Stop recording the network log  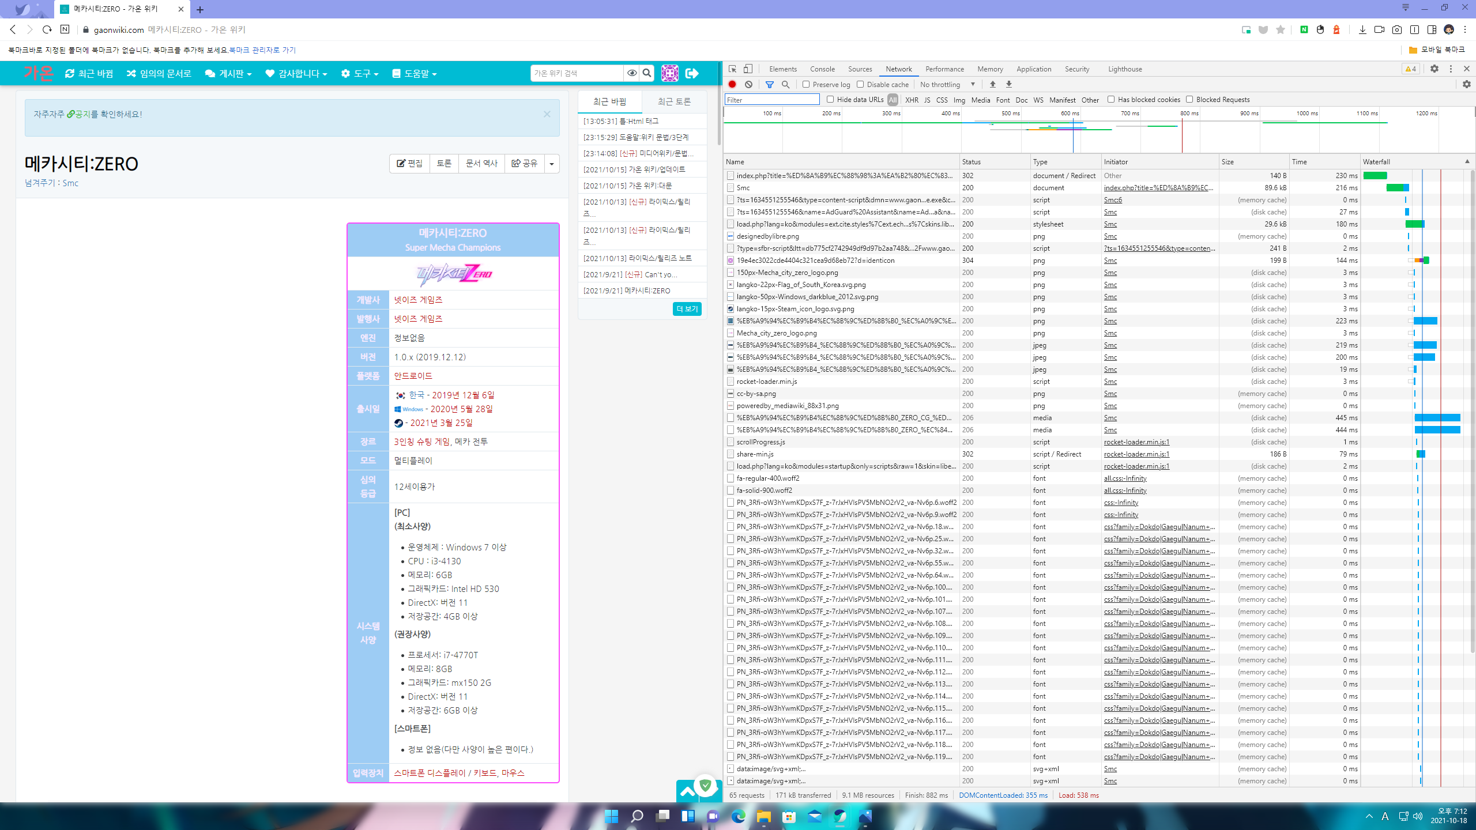pyautogui.click(x=732, y=84)
